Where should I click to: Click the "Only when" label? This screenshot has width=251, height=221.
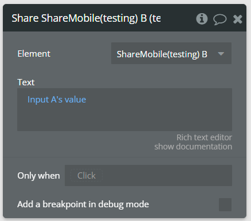point(38,176)
